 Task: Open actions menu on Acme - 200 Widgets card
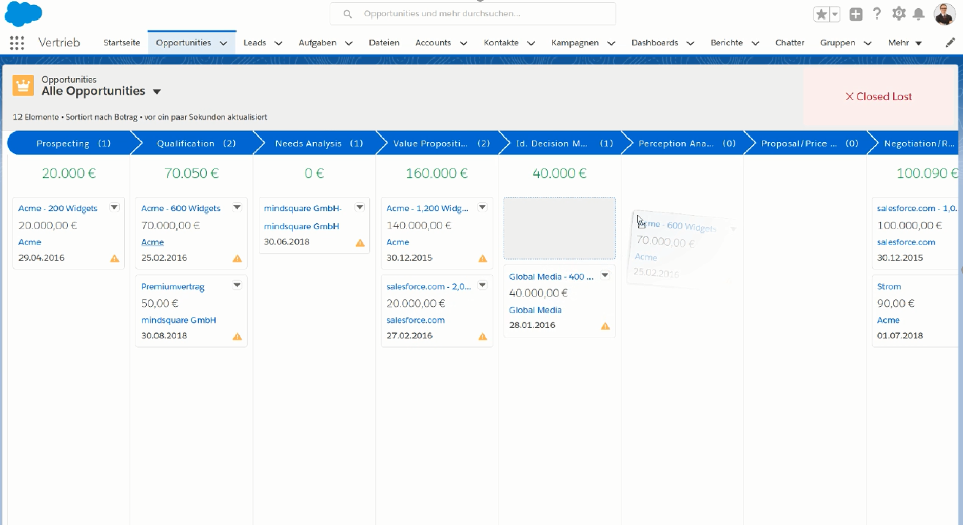114,207
